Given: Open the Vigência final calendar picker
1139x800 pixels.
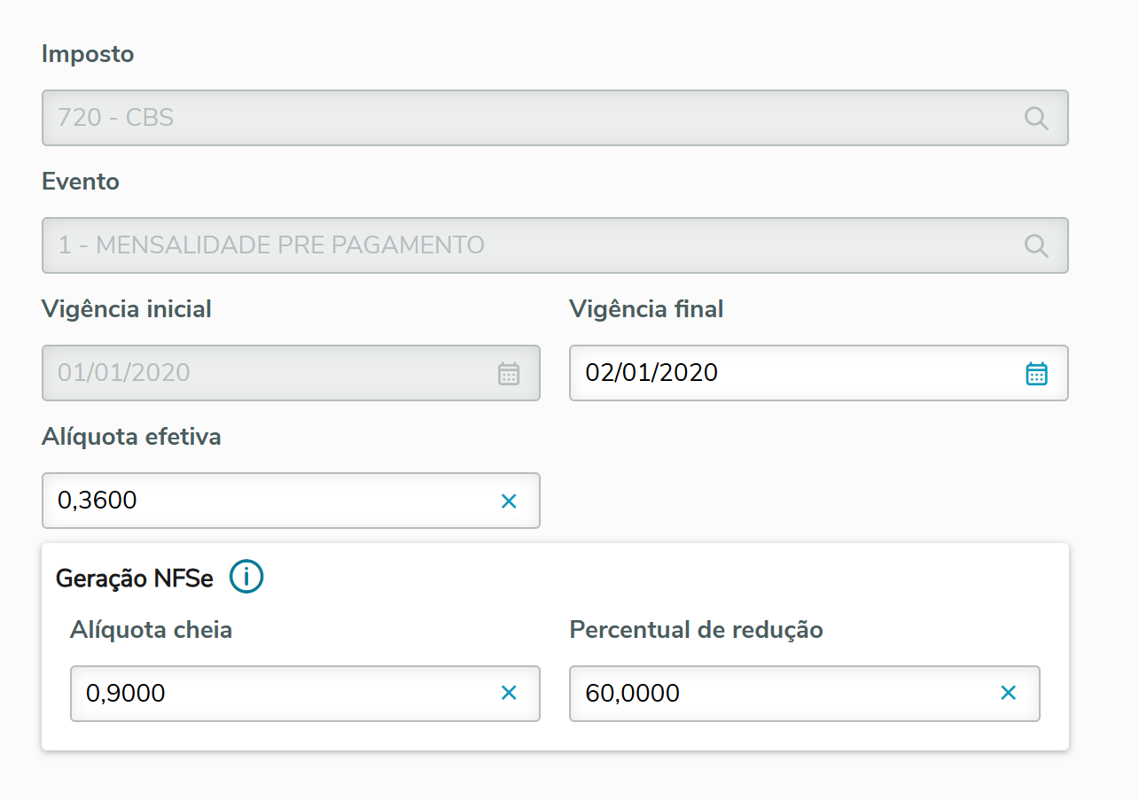Looking at the screenshot, I should point(1036,373).
